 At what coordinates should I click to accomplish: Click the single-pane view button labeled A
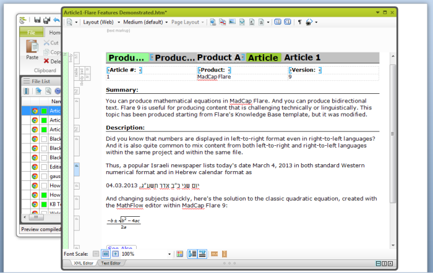390,264
